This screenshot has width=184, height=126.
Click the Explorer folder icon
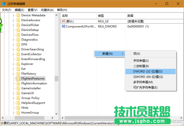[18, 64]
